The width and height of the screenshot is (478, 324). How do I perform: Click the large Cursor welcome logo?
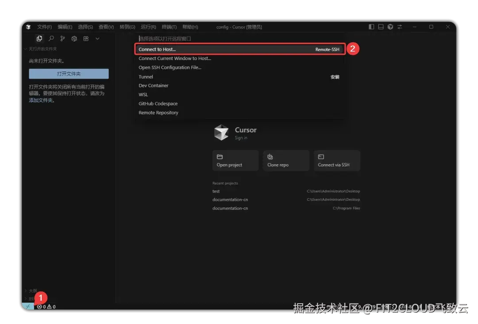click(221, 132)
